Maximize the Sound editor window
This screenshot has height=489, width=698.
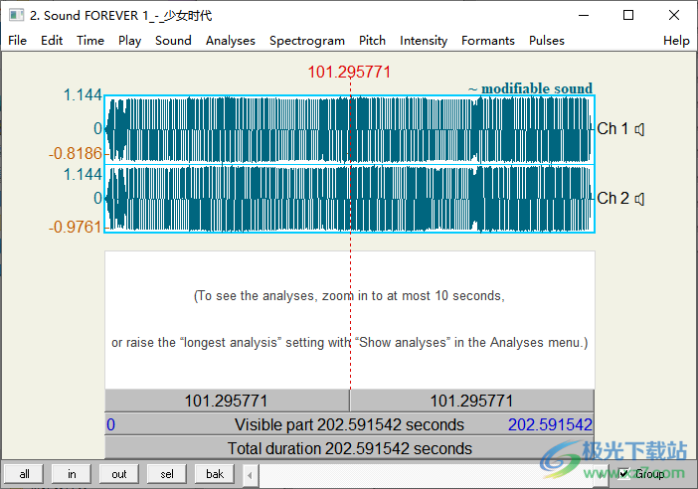[x=627, y=15]
